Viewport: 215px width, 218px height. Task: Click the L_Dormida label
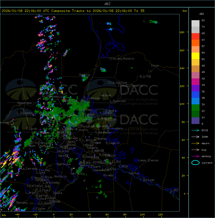(x=147, y=180)
